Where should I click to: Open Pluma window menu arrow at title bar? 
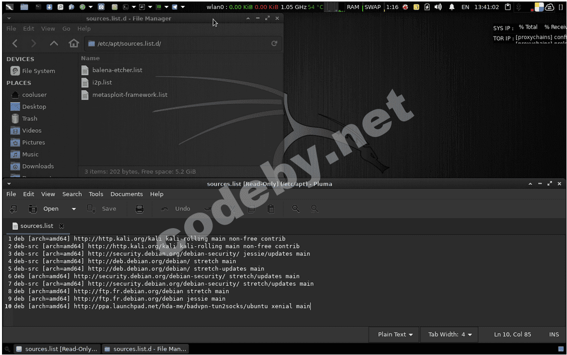(9, 184)
